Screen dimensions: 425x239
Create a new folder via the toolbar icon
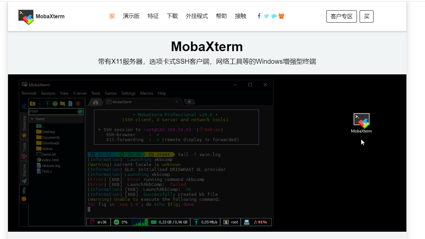pyautogui.click(x=62, y=104)
